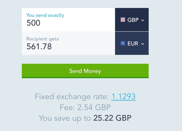
Task: Open the GBP sending currency selector
Action: (x=132, y=20)
